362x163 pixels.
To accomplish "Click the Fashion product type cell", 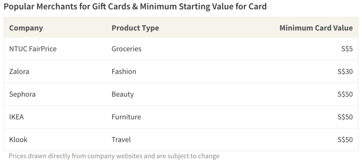I will [x=124, y=72].
